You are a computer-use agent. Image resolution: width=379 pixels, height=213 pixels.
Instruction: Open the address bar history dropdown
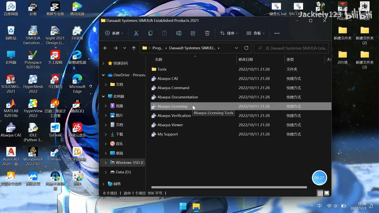pos(236,48)
